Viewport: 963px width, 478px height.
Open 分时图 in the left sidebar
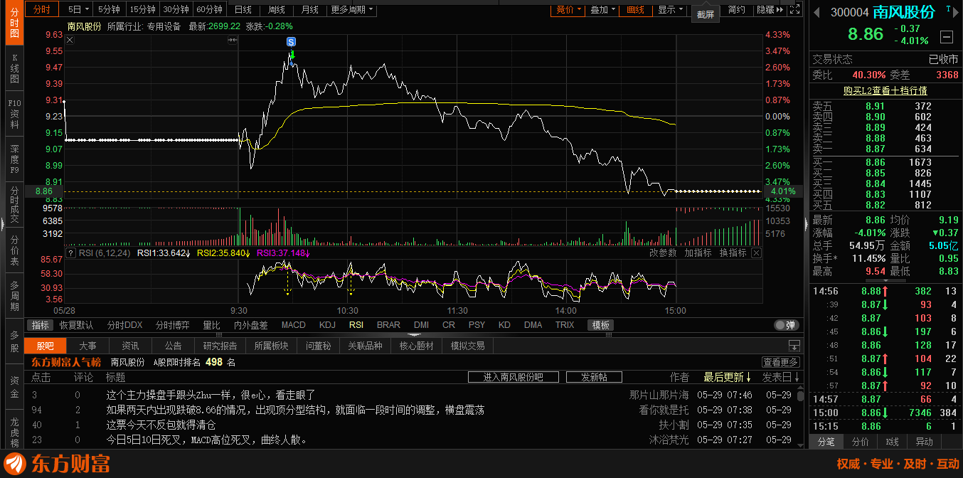(x=14, y=24)
